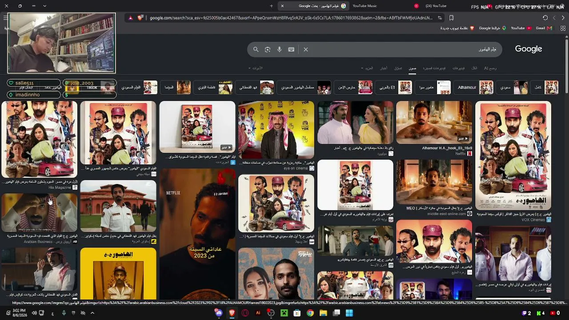The height and width of the screenshot is (320, 569).
Task: Switch to the Short videos search tab
Action: pos(434,68)
